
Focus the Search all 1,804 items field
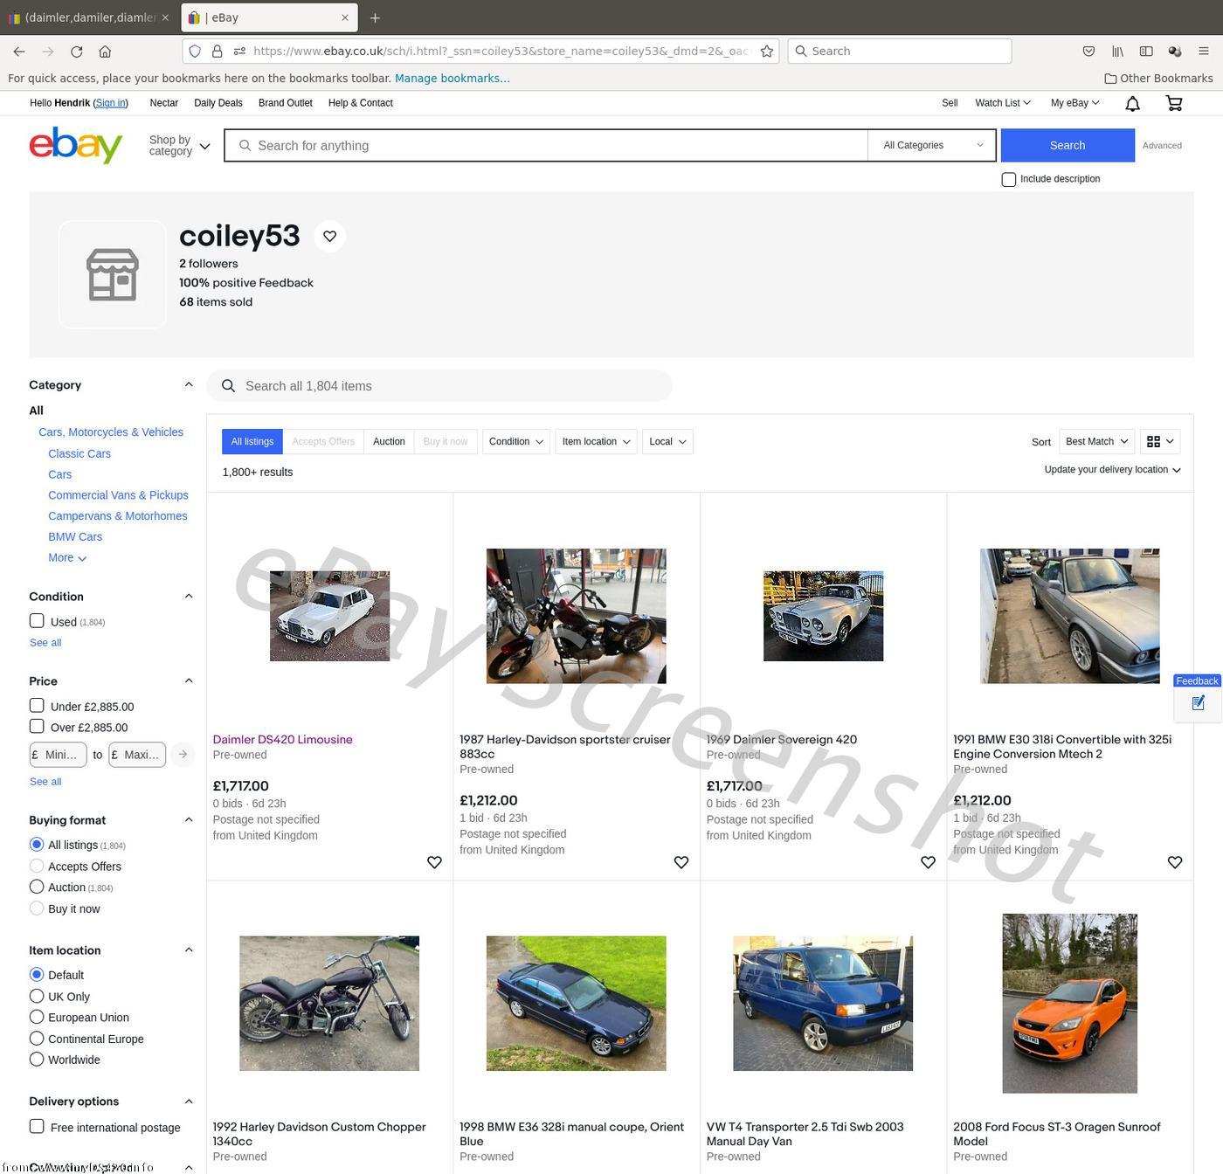pyautogui.click(x=439, y=386)
